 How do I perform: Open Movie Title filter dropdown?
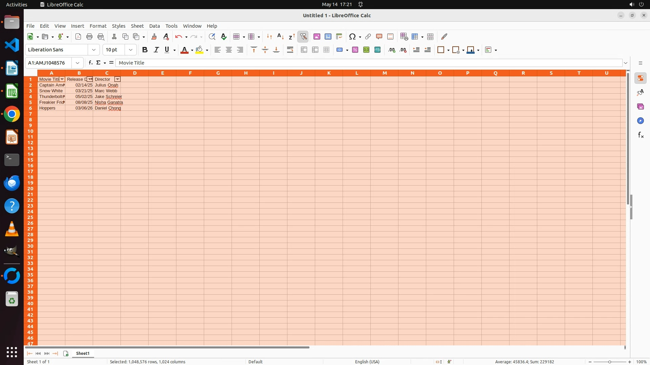click(x=62, y=79)
